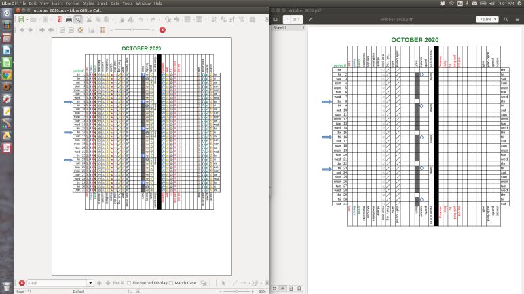Open the Format menu
The width and height of the screenshot is (524, 294).
73,3
